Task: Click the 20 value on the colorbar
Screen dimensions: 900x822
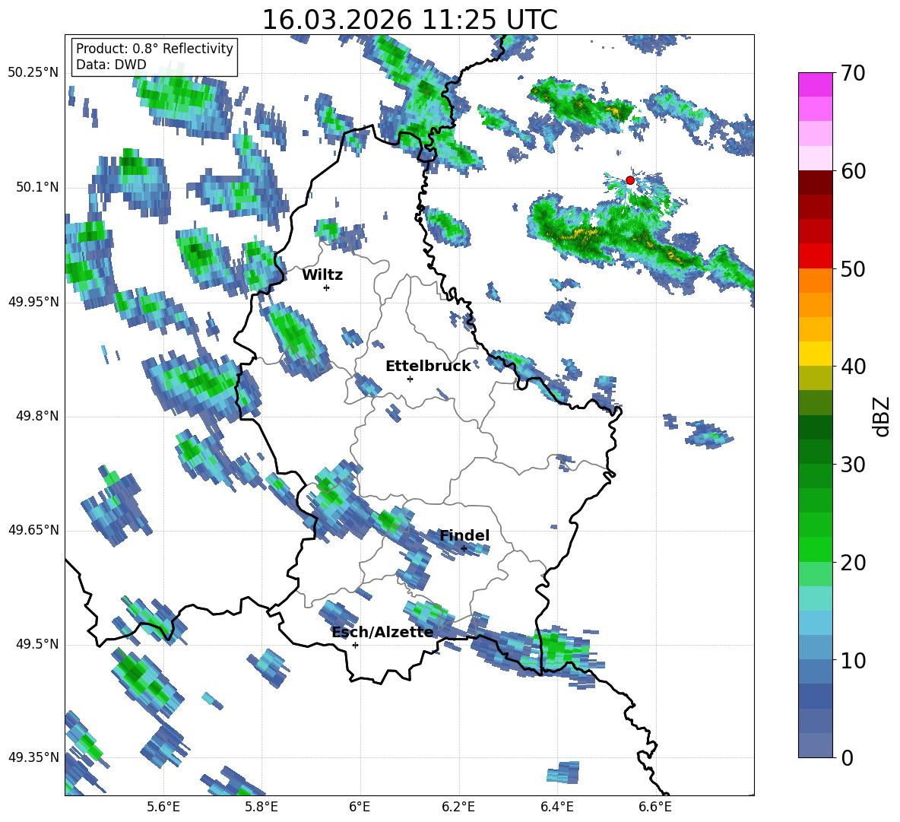Action: [x=853, y=563]
